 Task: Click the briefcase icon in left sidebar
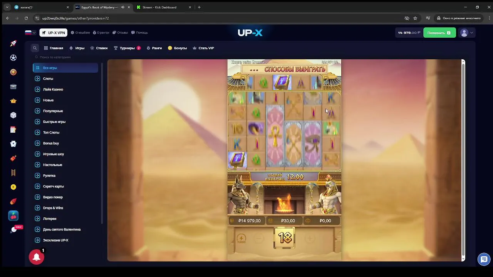tap(13, 87)
